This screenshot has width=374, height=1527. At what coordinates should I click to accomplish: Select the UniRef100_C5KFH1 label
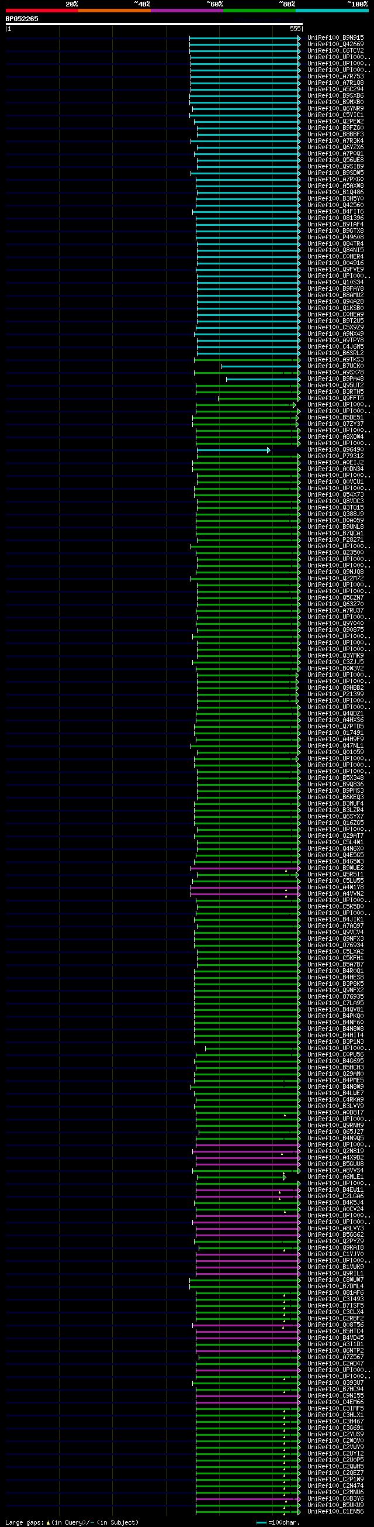pyautogui.click(x=335, y=958)
